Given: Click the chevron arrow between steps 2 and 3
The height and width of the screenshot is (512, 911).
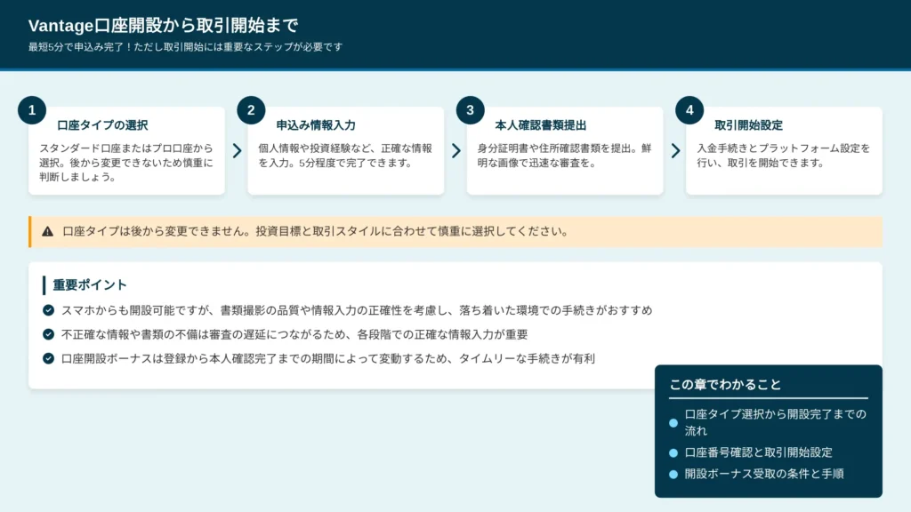Looking at the screenshot, I should (456, 151).
